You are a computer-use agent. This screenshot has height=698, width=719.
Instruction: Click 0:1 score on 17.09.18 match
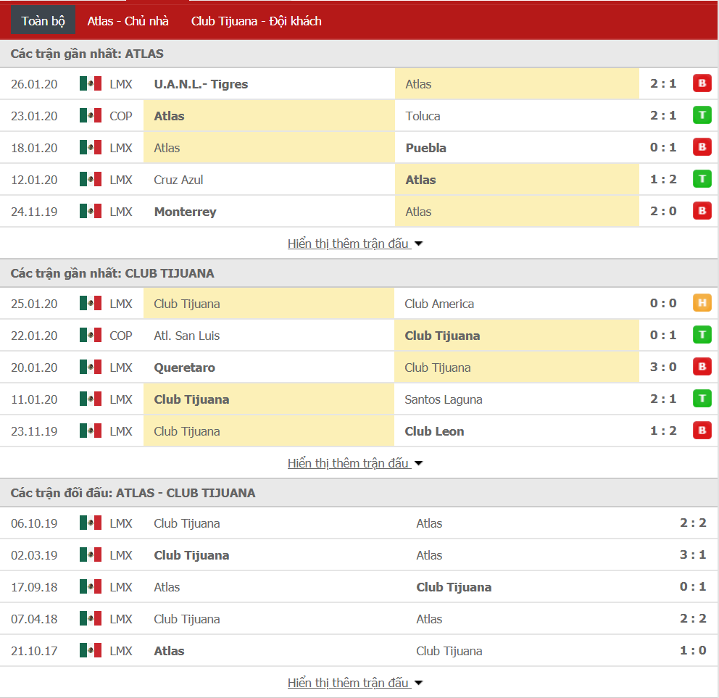click(693, 586)
